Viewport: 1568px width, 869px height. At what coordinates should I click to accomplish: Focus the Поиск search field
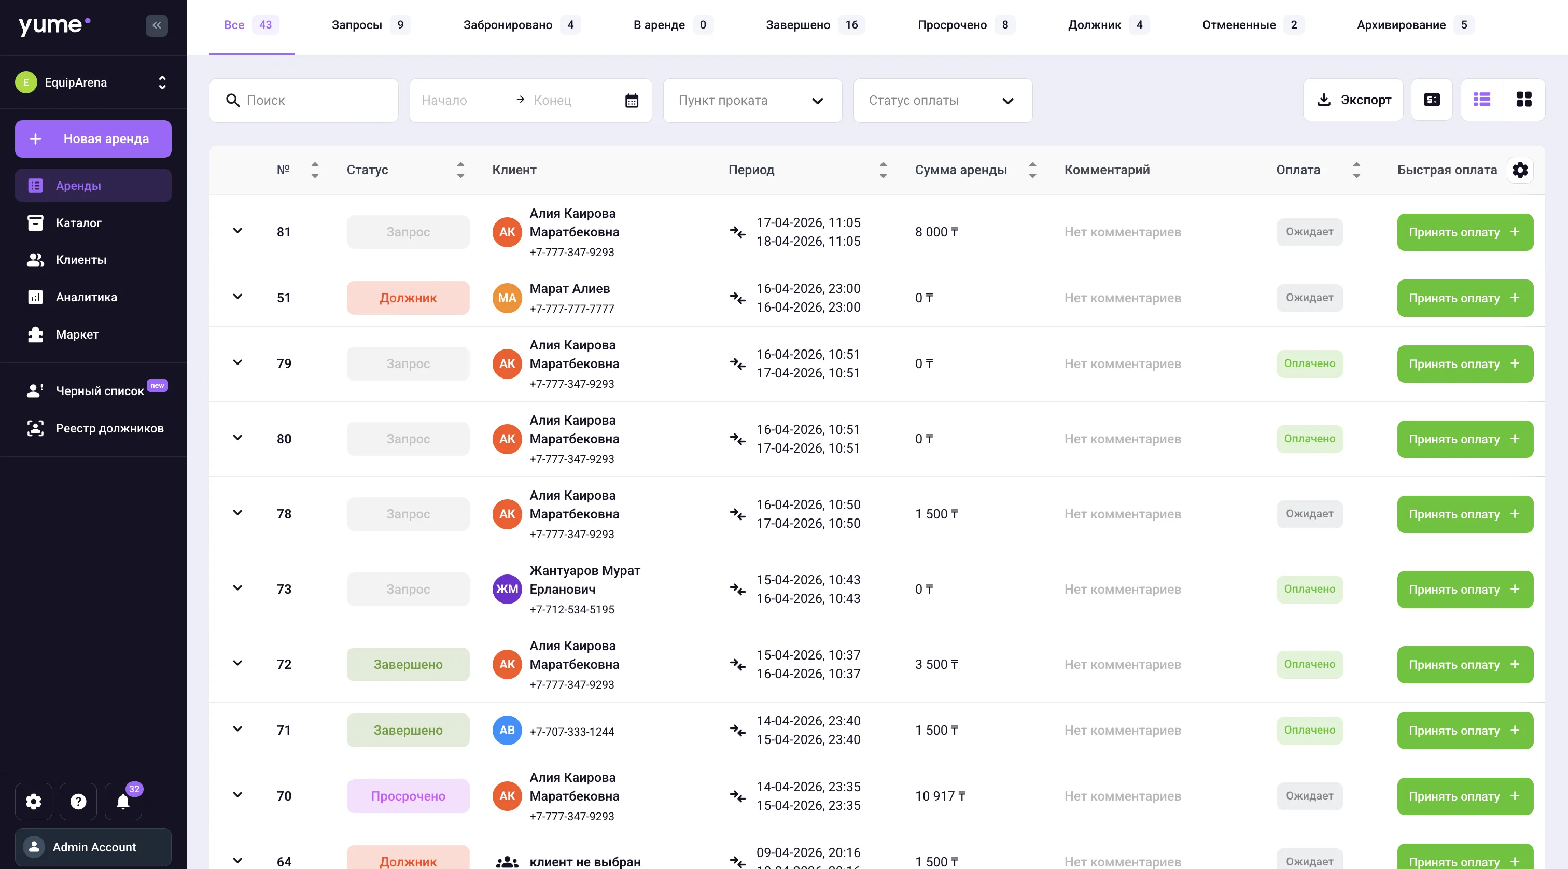click(x=304, y=101)
